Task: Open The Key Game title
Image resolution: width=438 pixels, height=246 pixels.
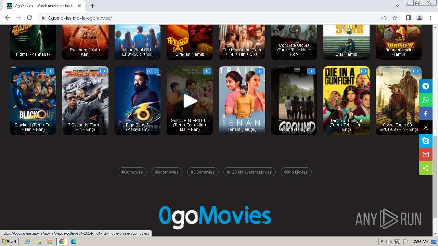Action: coord(242,52)
